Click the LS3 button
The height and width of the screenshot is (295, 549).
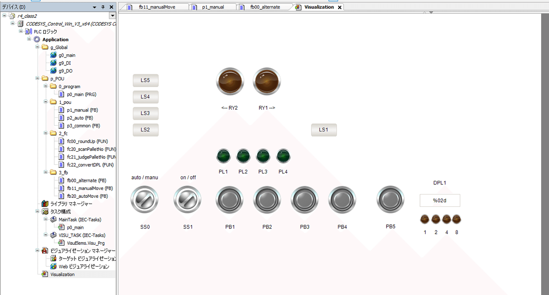pyautogui.click(x=145, y=113)
